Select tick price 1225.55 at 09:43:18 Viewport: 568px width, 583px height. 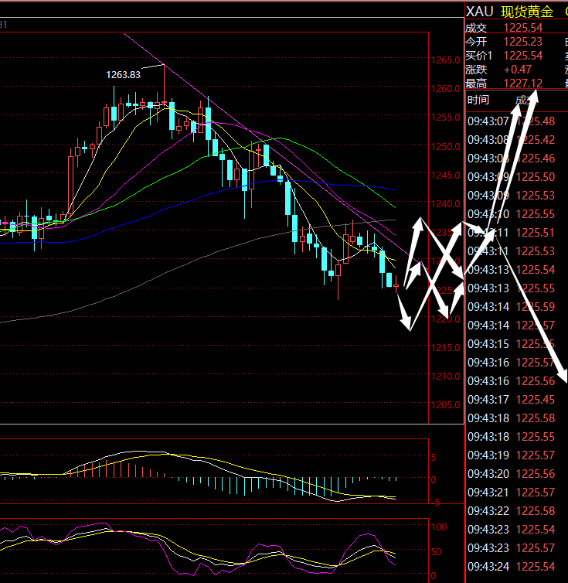tap(536, 437)
